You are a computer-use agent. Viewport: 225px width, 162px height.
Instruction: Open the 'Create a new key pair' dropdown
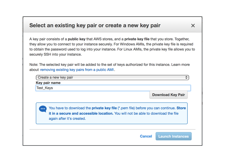(x=112, y=78)
